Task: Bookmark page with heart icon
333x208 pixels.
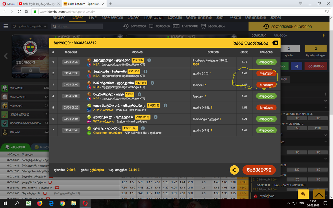Action: [x=327, y=12]
